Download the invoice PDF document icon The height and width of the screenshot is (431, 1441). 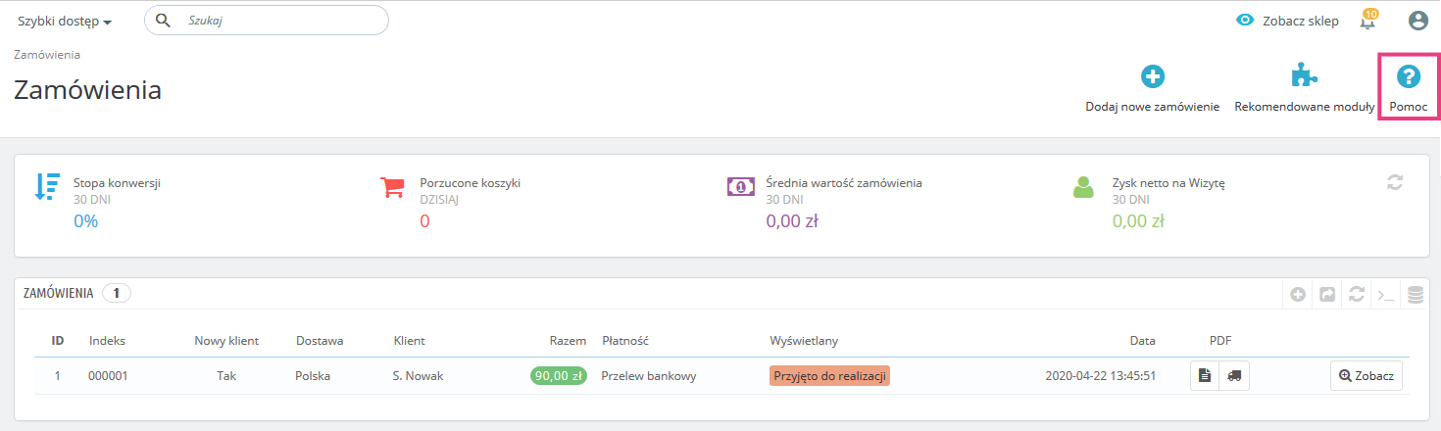(x=1205, y=376)
